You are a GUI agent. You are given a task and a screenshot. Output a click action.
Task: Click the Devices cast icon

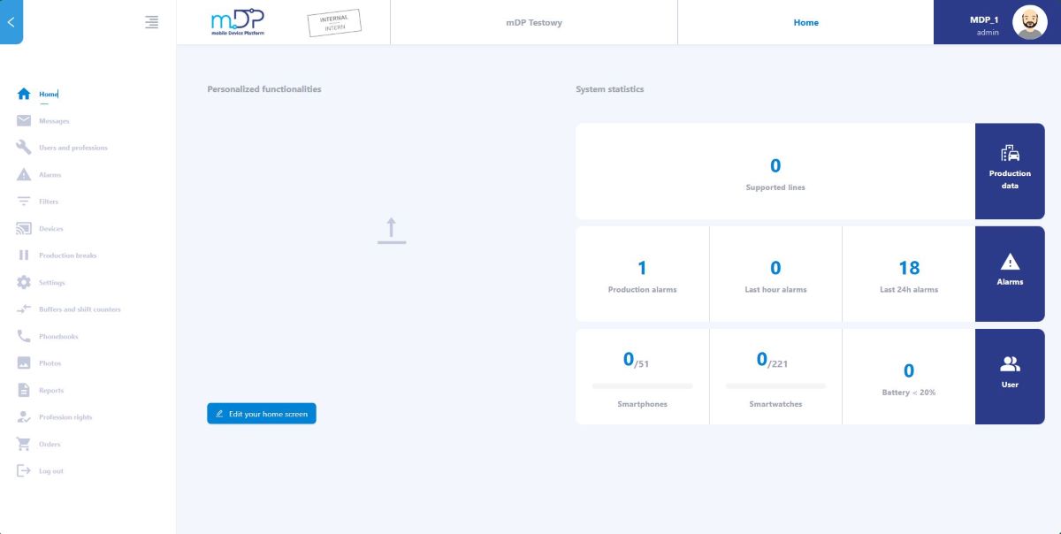point(24,229)
